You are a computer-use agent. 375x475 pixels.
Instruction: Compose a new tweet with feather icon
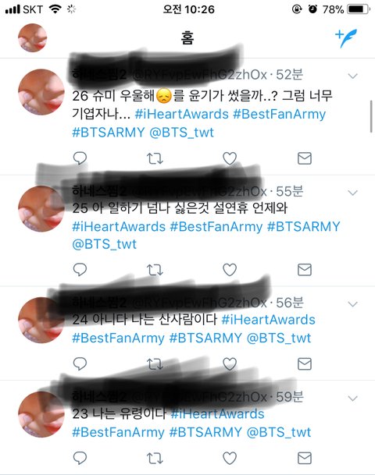click(x=346, y=38)
